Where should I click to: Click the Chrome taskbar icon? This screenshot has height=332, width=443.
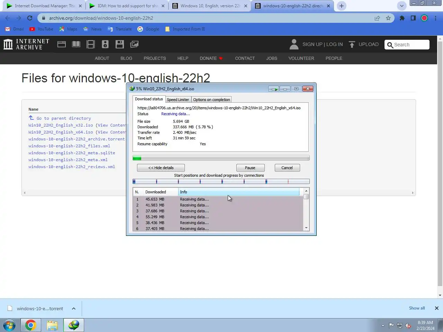30,325
